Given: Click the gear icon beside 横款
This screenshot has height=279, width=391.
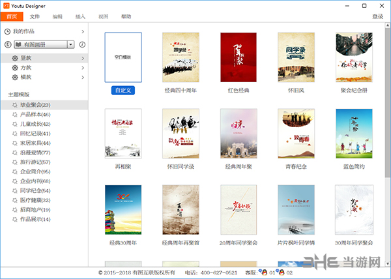Looking at the screenshot, I should tap(15, 78).
